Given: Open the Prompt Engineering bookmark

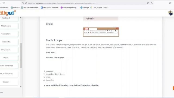Looking at the screenshot, I should (69, 8).
